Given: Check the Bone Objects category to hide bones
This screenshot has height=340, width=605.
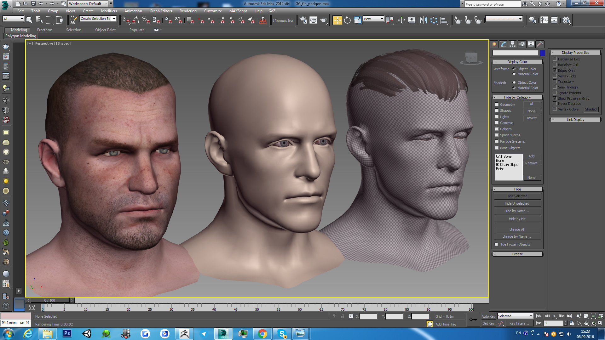Looking at the screenshot, I should 497,148.
